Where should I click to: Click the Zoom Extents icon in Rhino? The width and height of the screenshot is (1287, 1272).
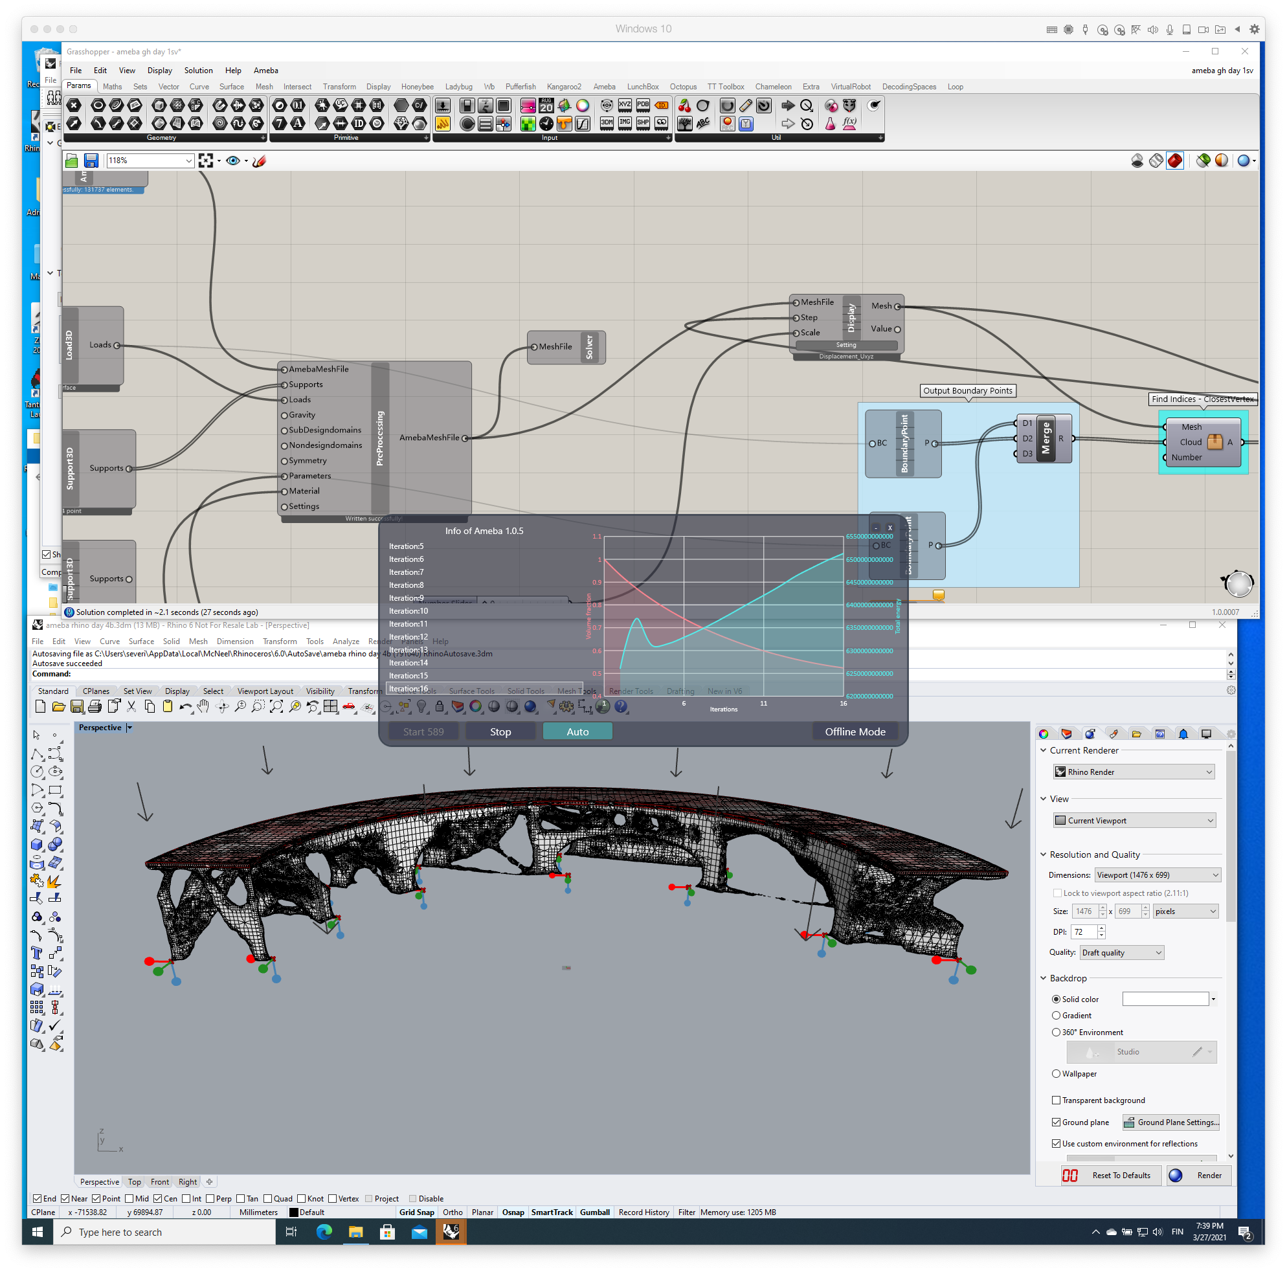point(276,707)
